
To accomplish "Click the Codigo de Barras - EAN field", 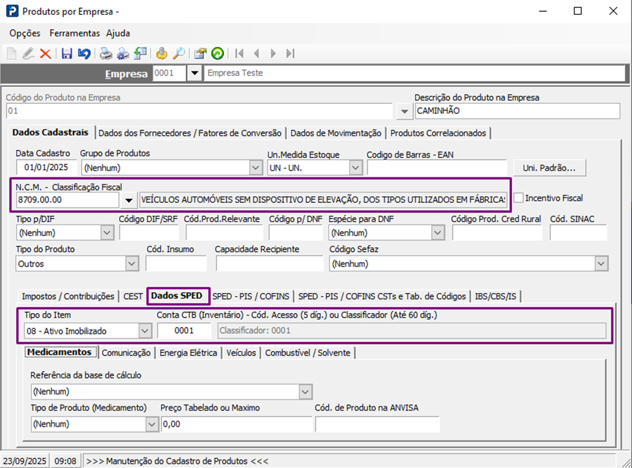I will tap(436, 168).
